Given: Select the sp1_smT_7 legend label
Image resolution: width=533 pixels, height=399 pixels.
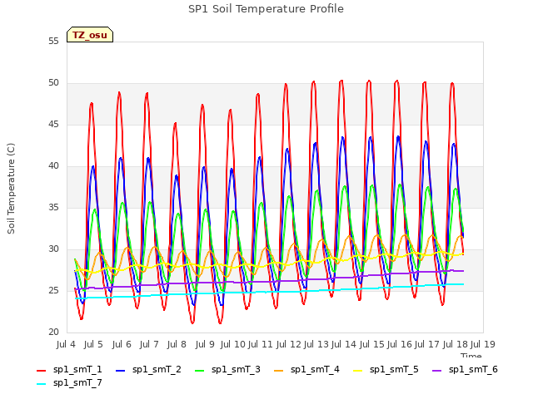Looking at the screenshot, I should click(77, 382).
